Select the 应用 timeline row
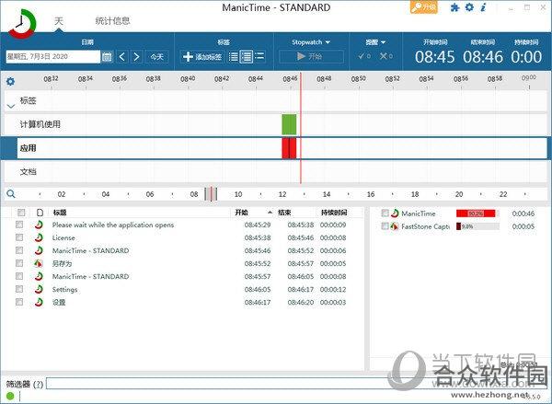The width and height of the screenshot is (552, 404). point(276,148)
